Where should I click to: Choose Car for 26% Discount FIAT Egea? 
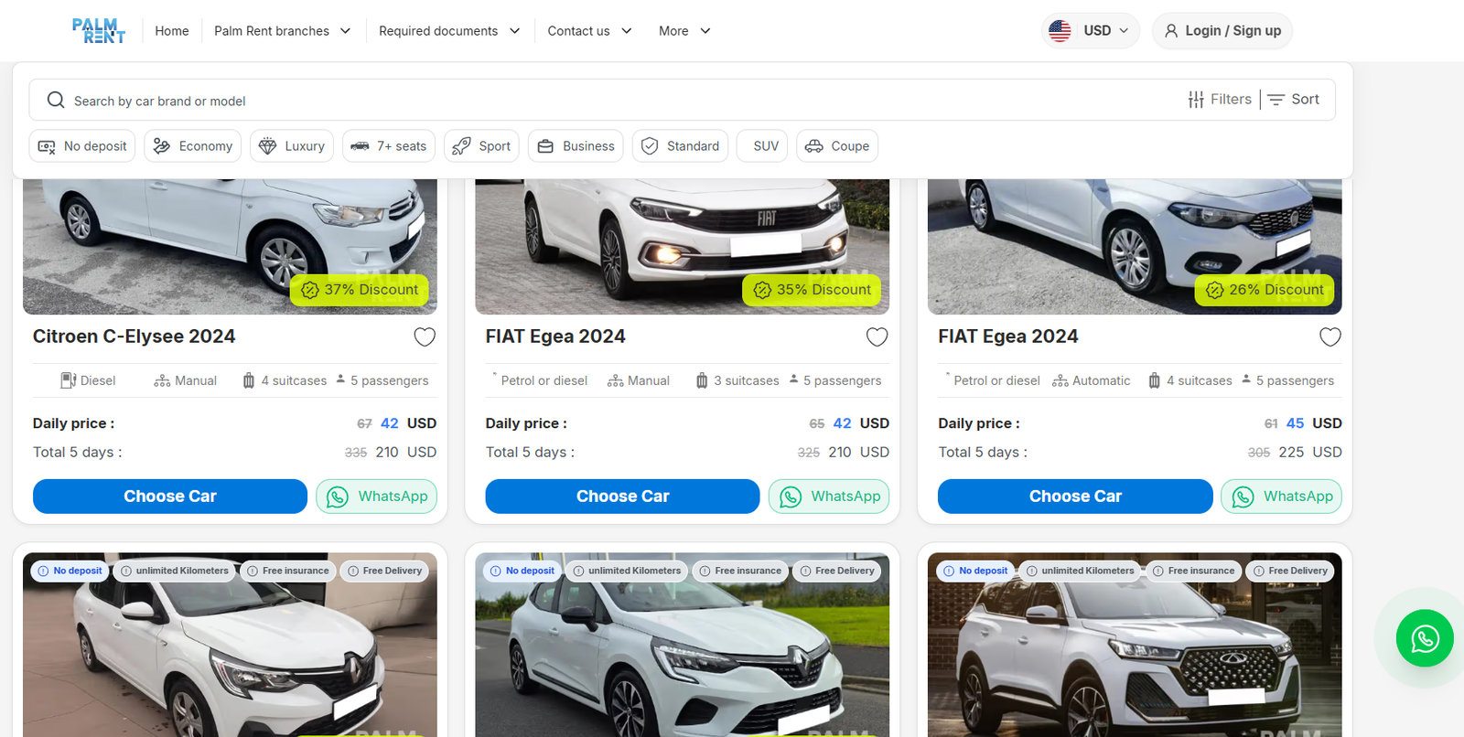click(1075, 497)
